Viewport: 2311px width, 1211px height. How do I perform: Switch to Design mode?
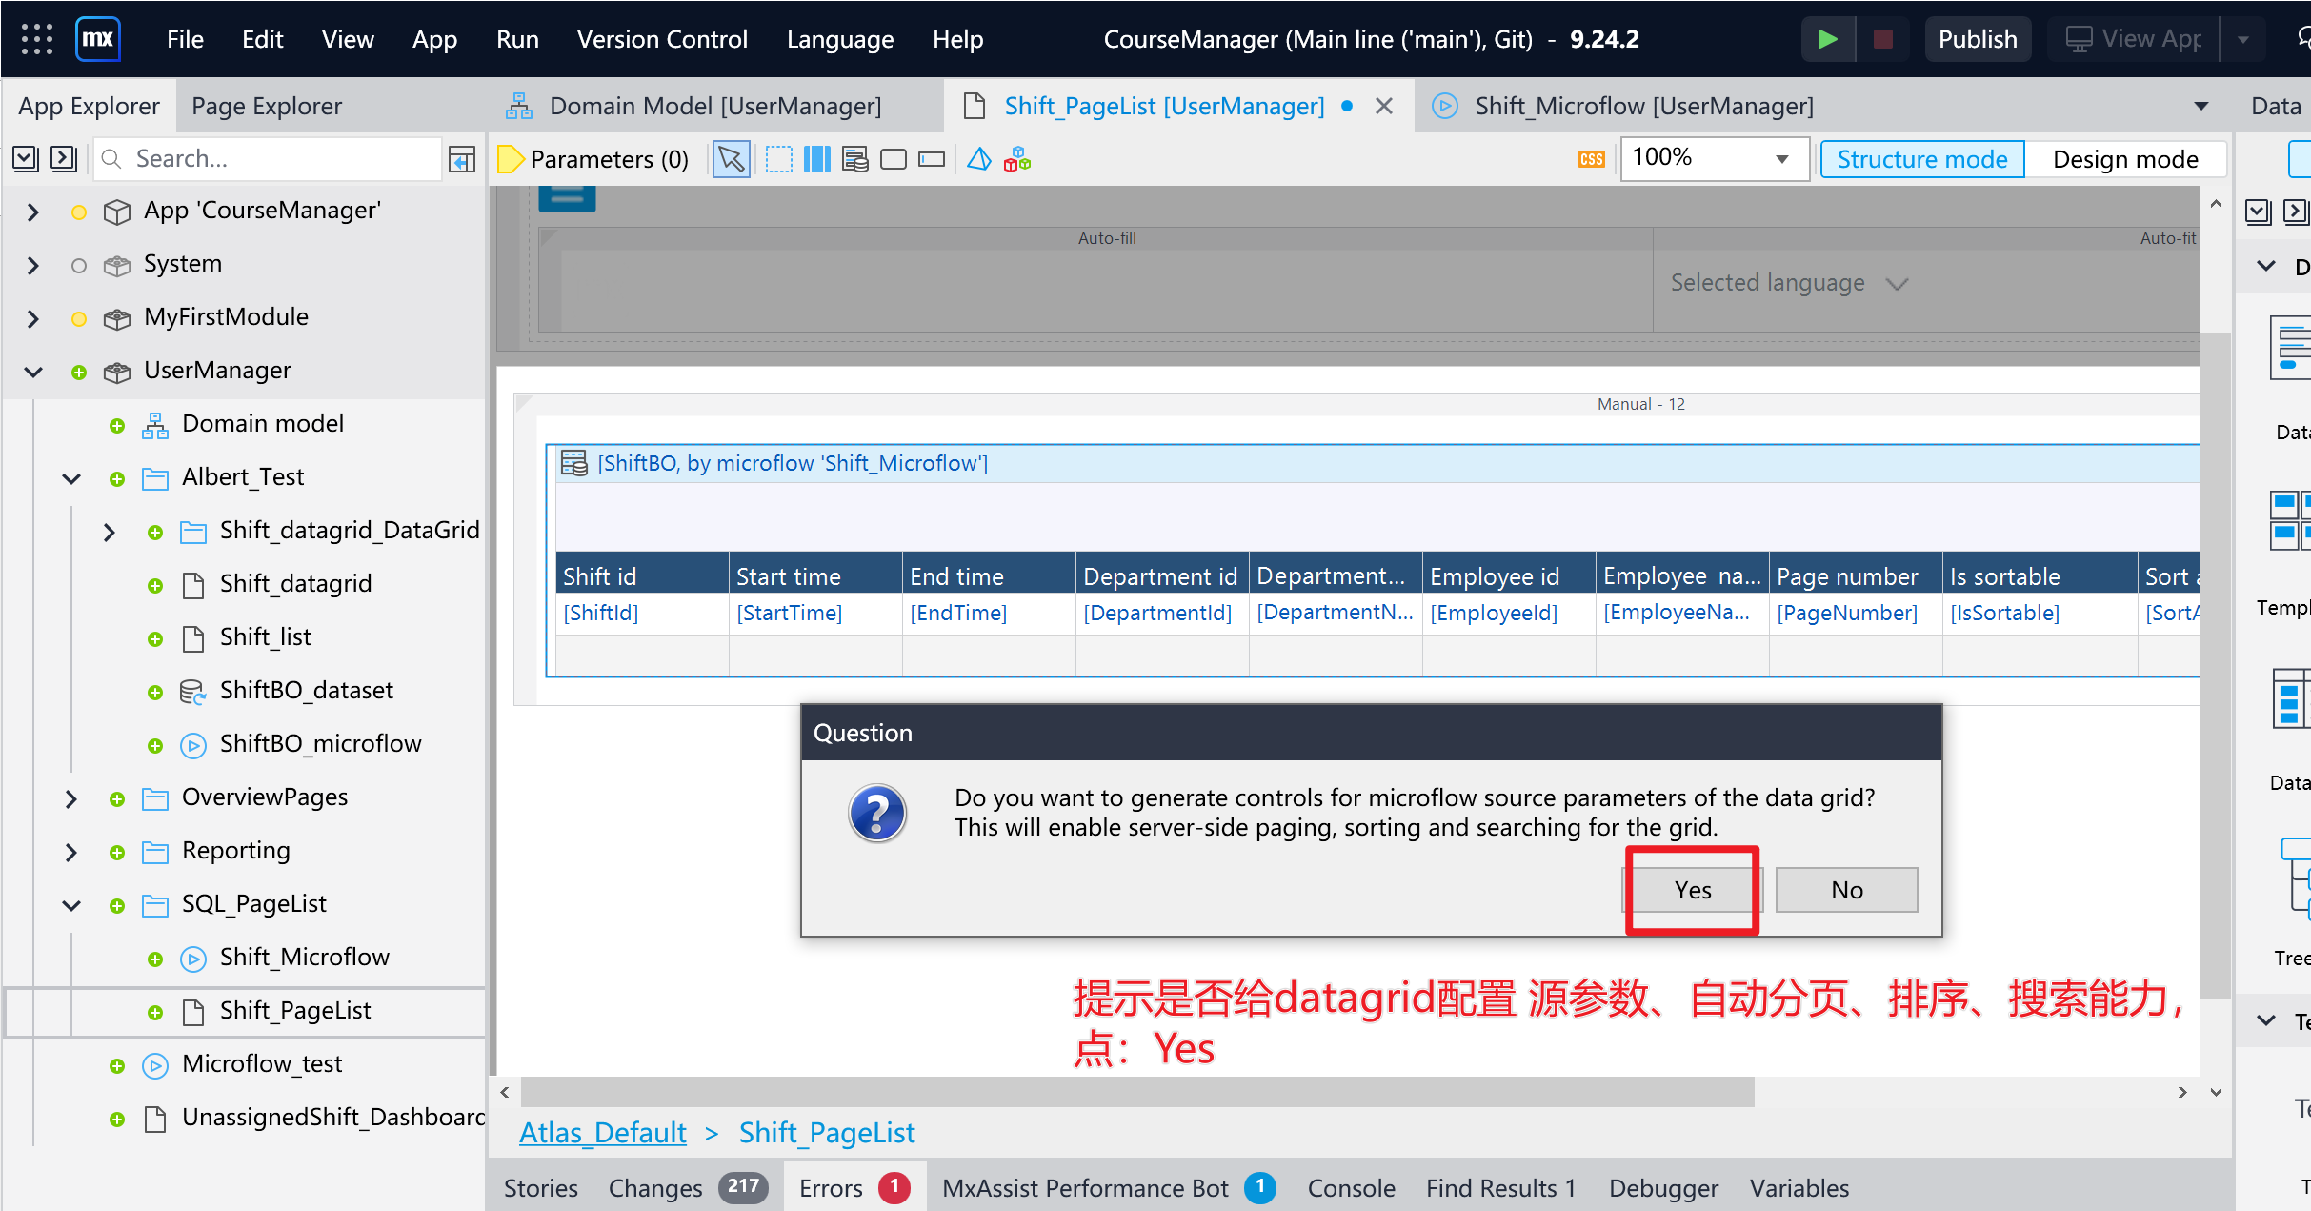coord(2125,159)
